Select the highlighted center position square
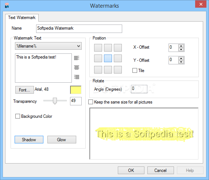 pos(108,58)
